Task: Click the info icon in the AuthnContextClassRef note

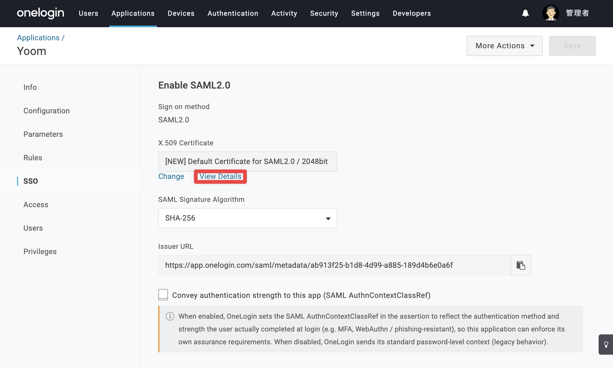Action: (x=170, y=316)
